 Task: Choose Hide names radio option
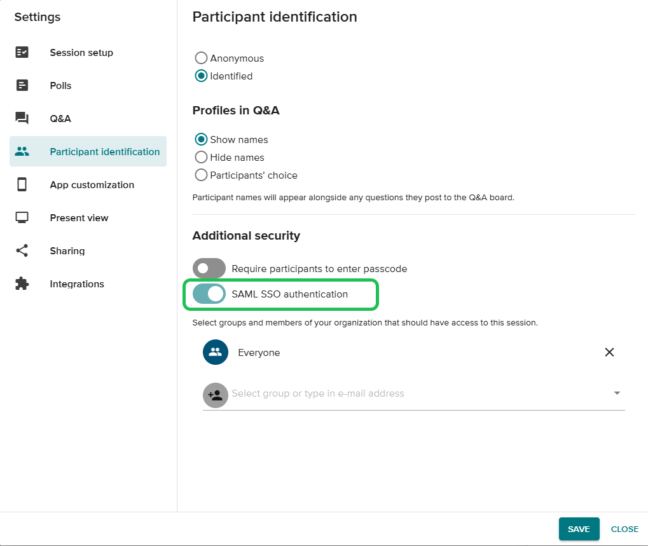pyautogui.click(x=201, y=158)
